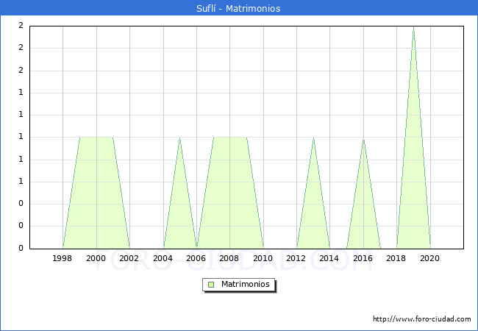
Task: Select the 1998 x-axis label
Action: (63, 258)
